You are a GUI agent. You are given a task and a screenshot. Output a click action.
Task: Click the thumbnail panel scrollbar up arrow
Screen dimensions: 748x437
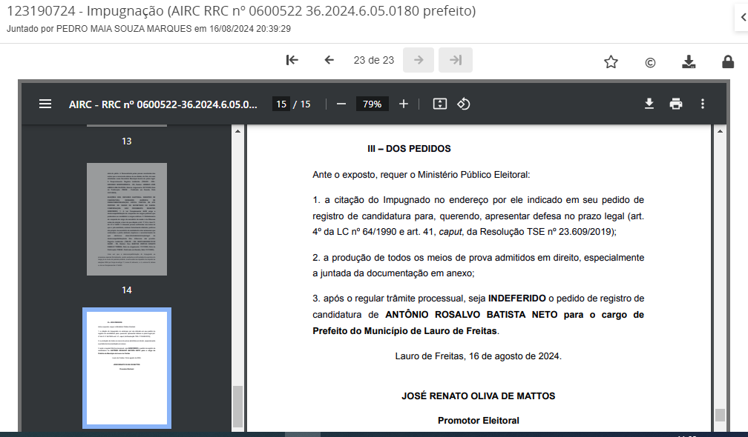click(237, 131)
